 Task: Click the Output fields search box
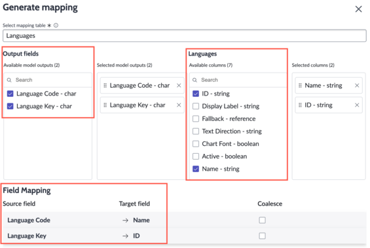click(x=48, y=80)
